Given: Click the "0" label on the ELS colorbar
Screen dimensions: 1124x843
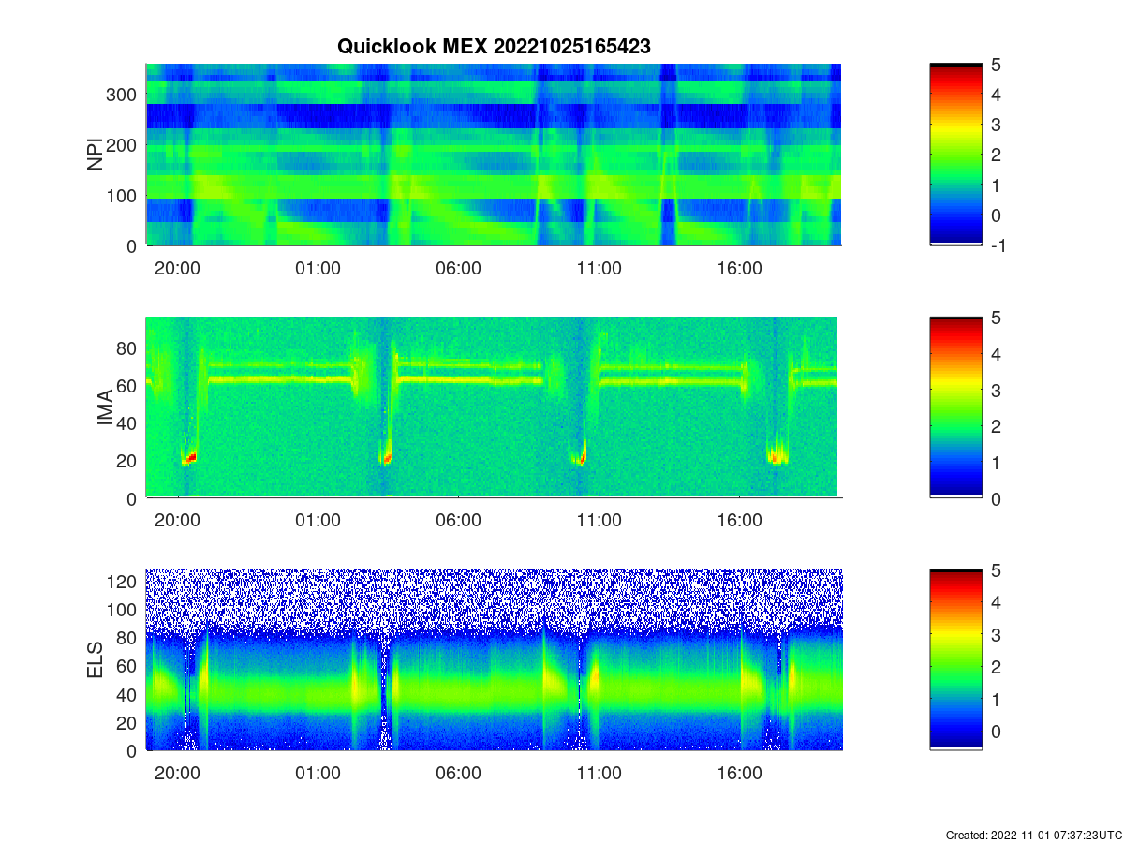Looking at the screenshot, I should point(996,730).
